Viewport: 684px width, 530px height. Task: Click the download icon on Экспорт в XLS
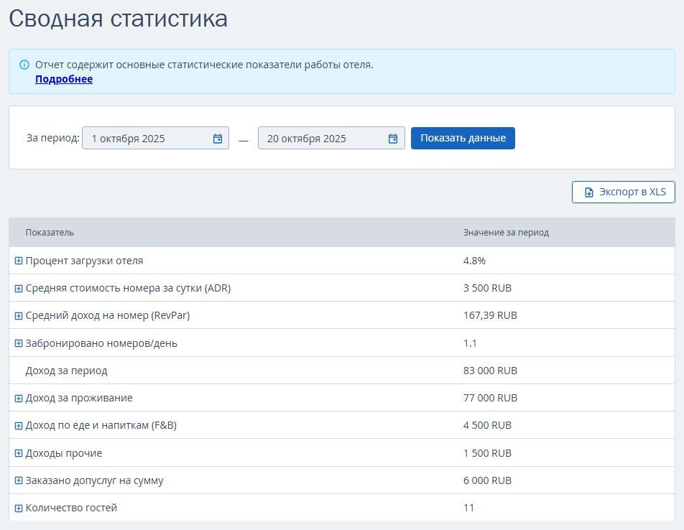(x=589, y=192)
